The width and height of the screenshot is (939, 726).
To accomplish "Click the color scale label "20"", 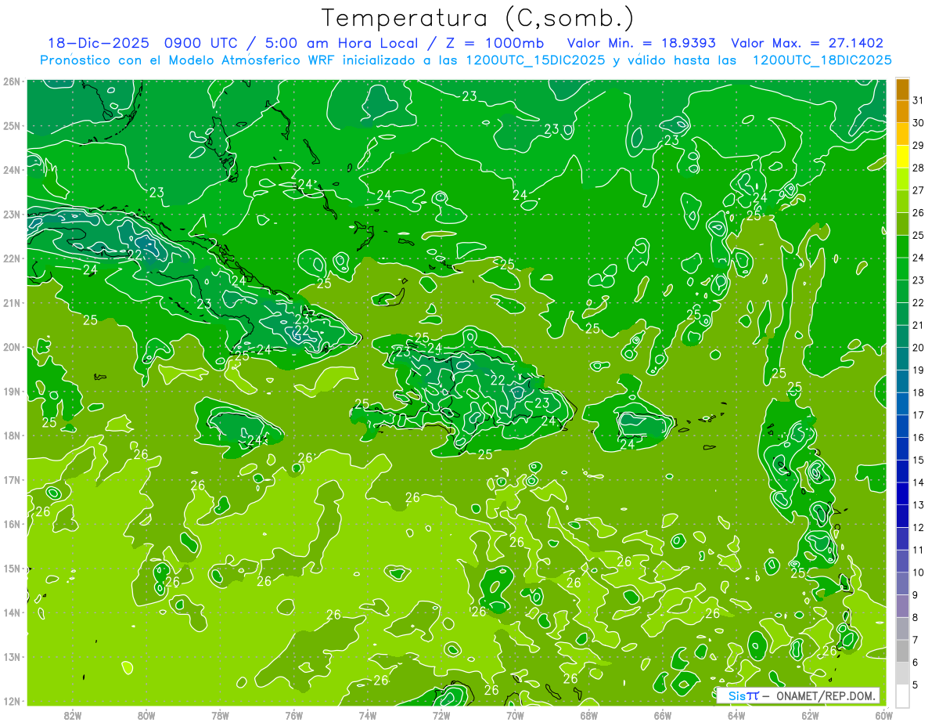I will click(x=918, y=348).
